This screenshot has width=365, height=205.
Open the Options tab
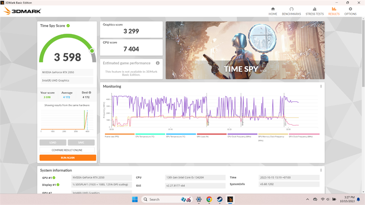(350, 11)
